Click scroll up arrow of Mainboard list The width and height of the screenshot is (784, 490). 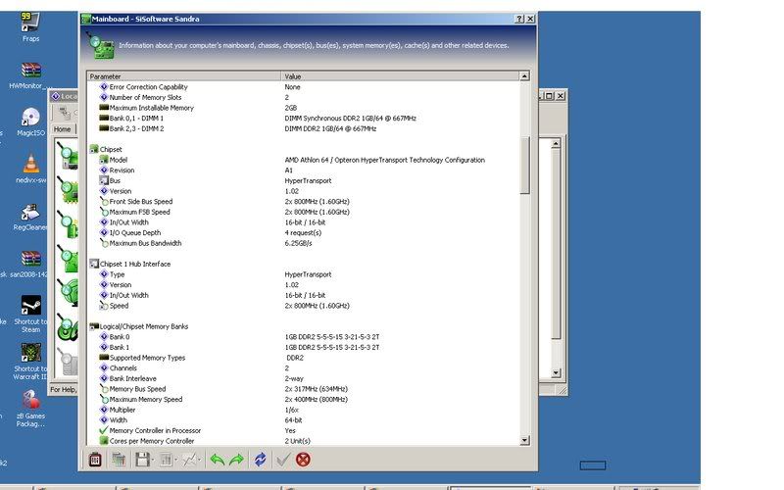(x=524, y=76)
